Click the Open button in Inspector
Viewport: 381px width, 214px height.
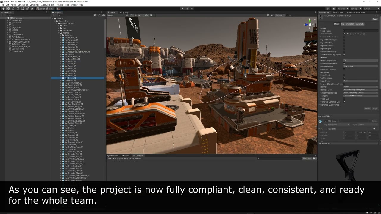375,19
